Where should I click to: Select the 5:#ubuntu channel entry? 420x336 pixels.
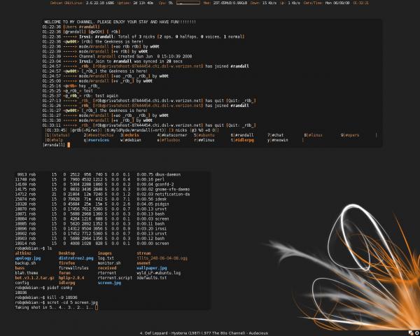(x=204, y=135)
